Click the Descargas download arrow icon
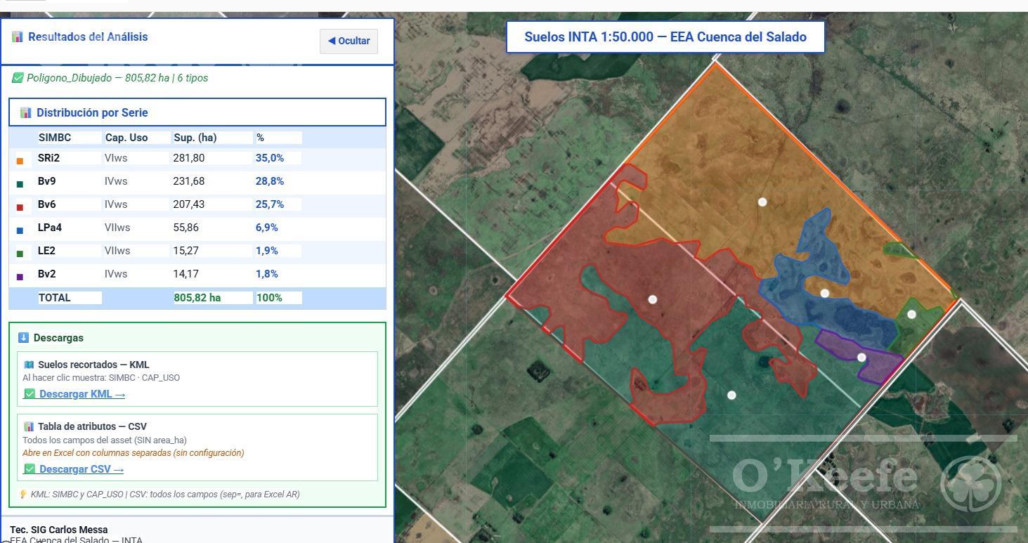The height and width of the screenshot is (543, 1028). tap(23, 338)
